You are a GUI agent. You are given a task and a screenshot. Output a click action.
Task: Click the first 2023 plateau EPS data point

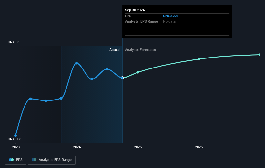point(31,99)
